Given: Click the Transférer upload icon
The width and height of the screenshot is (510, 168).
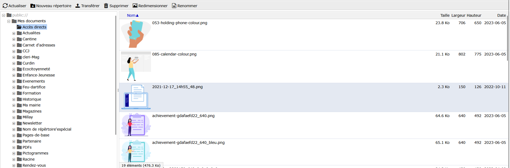Looking at the screenshot, I should (x=78, y=6).
